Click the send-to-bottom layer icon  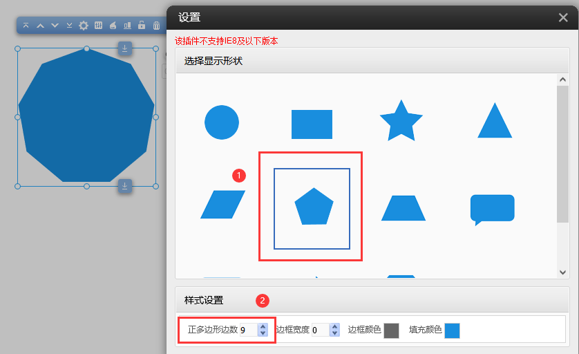(x=69, y=26)
